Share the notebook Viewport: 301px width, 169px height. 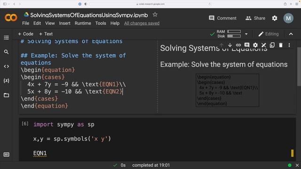(x=255, y=18)
